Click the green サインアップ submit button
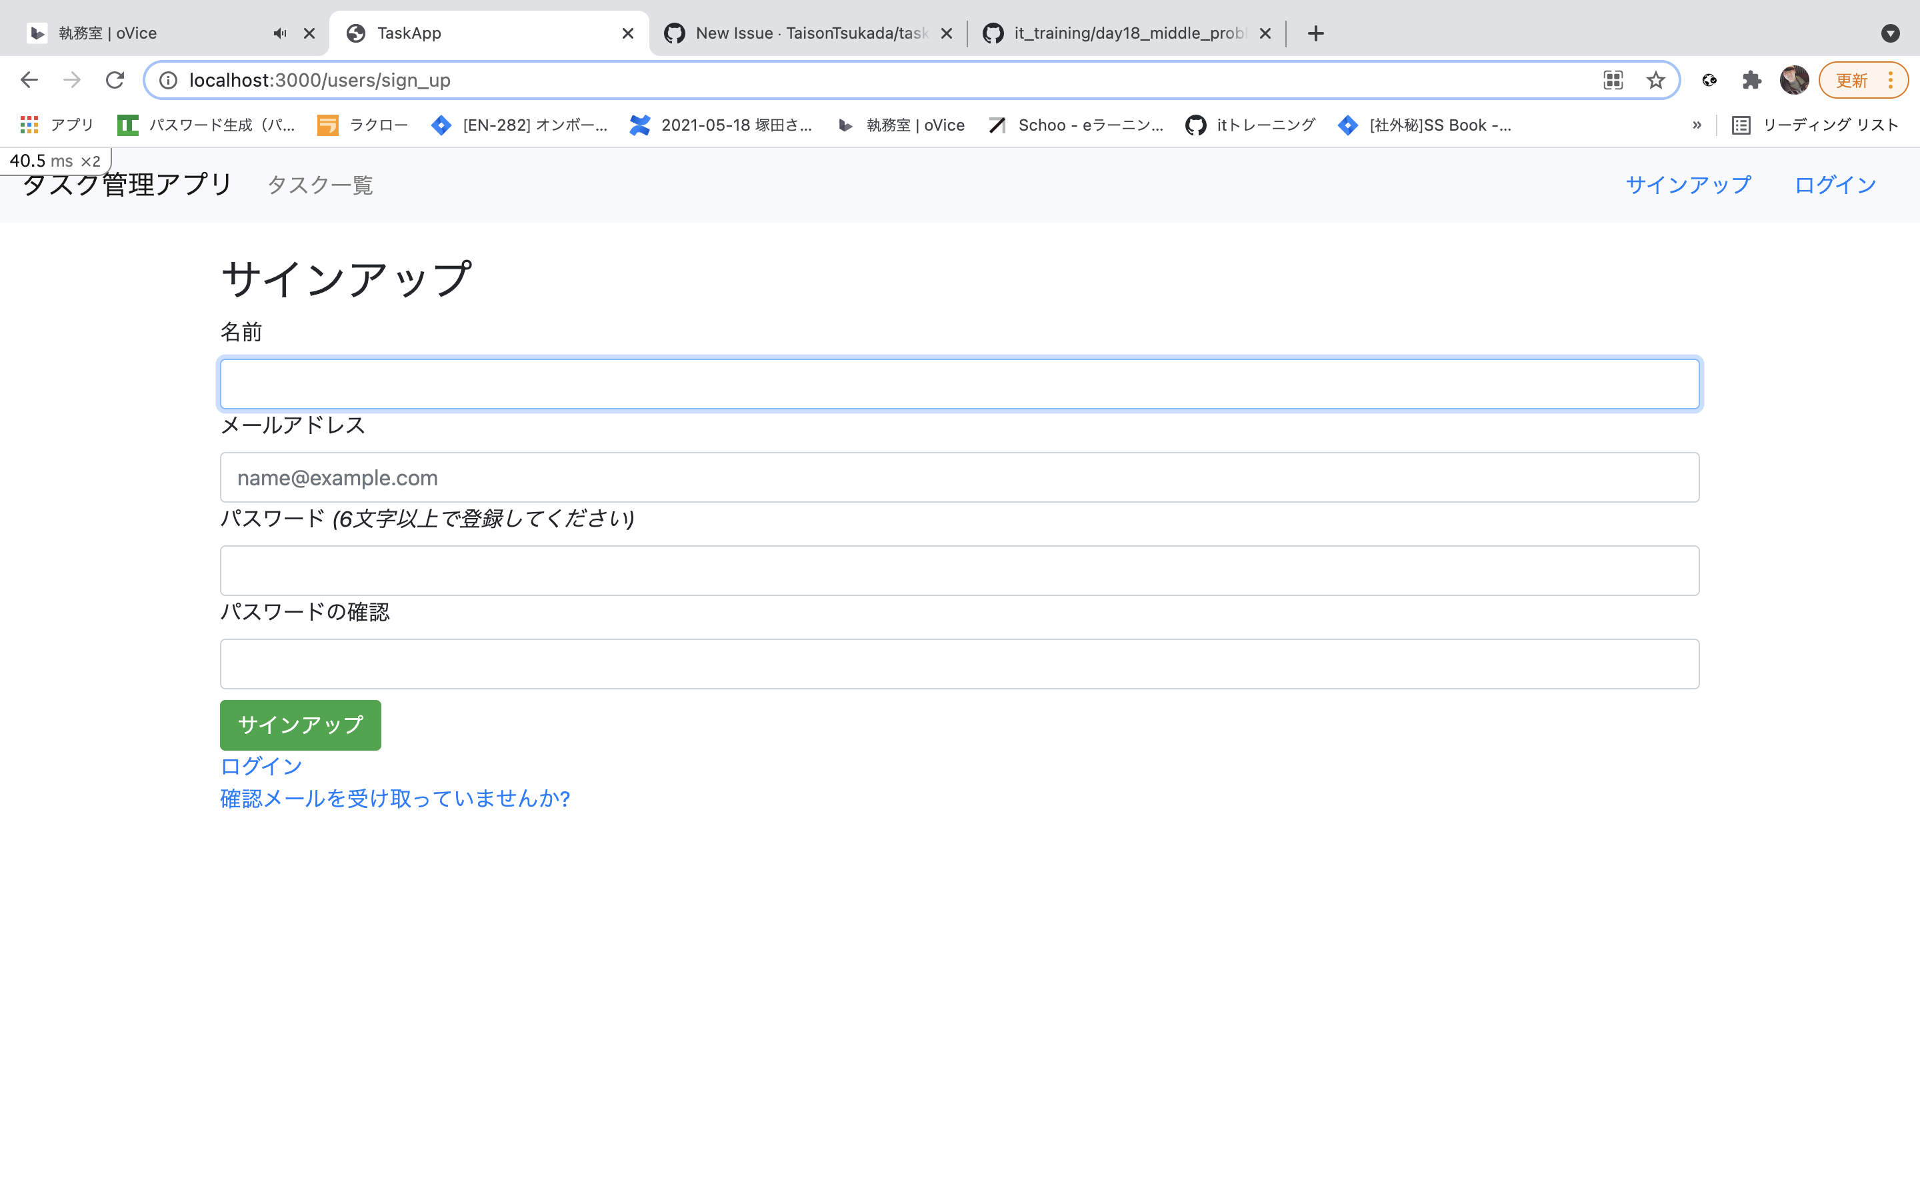The width and height of the screenshot is (1920, 1200). click(x=300, y=725)
